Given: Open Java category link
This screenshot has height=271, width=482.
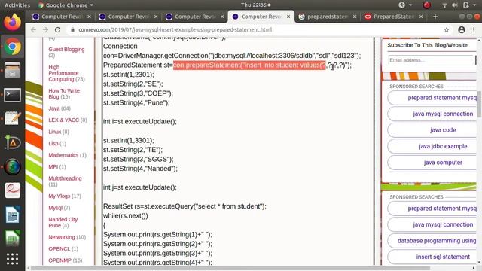Looking at the screenshot, I should coord(54,108).
